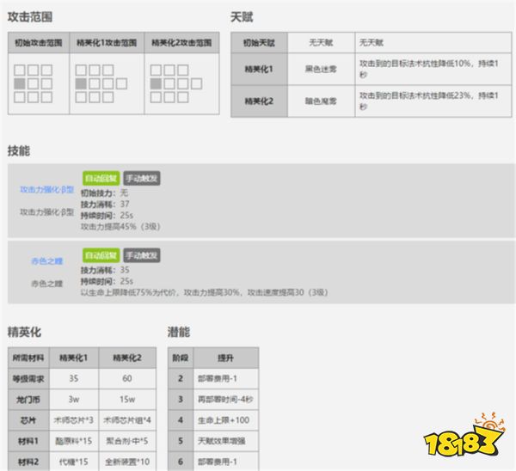Click gray 手动触发 badge for 赤色之瞳 skill
The height and width of the screenshot is (471, 516).
click(x=142, y=255)
